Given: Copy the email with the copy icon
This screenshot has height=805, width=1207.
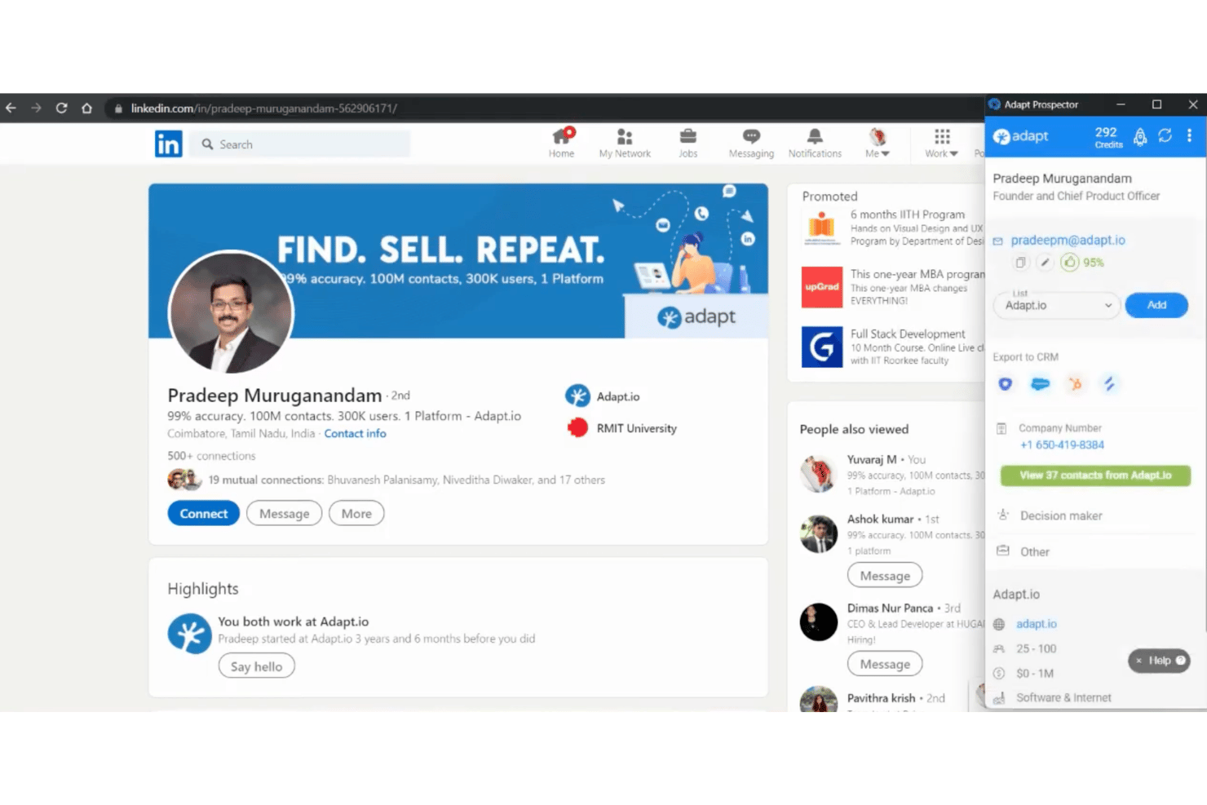Looking at the screenshot, I should click(1020, 263).
